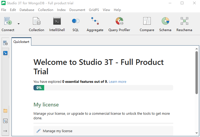Open the Connect dropdown arrow
The image size is (200, 137).
19,24
